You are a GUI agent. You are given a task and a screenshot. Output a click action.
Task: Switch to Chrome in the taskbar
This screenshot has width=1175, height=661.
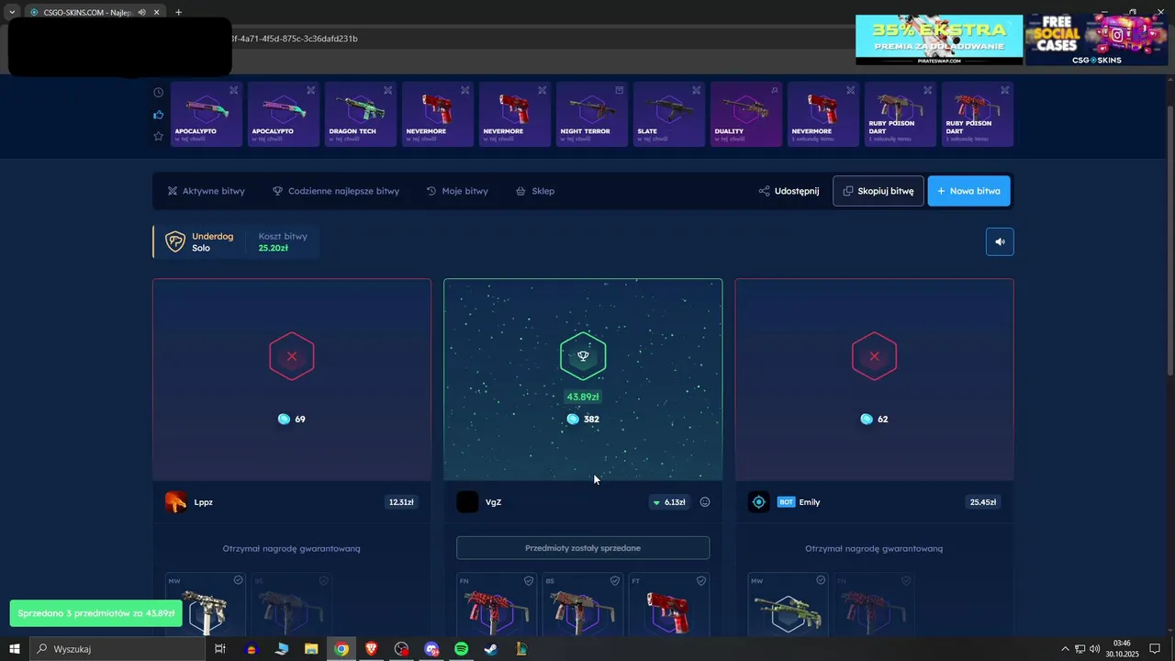(x=341, y=649)
